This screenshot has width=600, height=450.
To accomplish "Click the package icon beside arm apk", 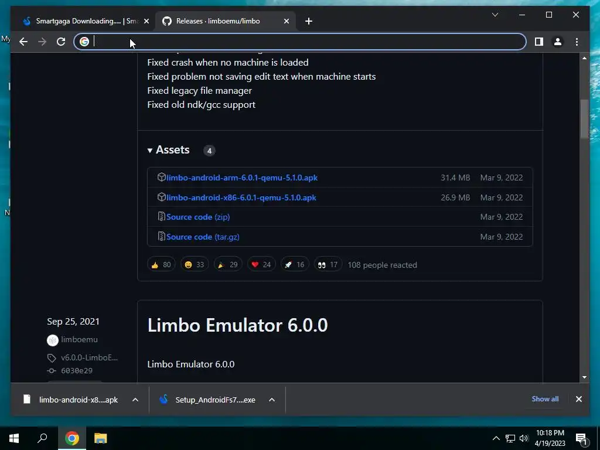I will tap(162, 177).
